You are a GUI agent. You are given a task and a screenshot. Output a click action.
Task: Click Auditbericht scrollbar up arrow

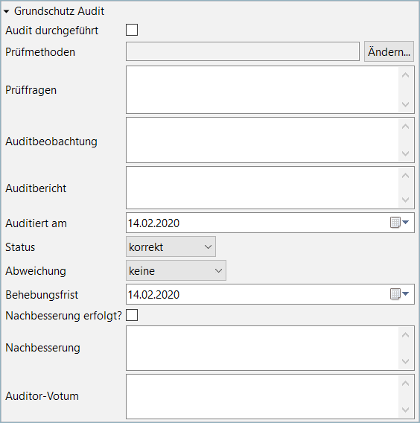(405, 176)
